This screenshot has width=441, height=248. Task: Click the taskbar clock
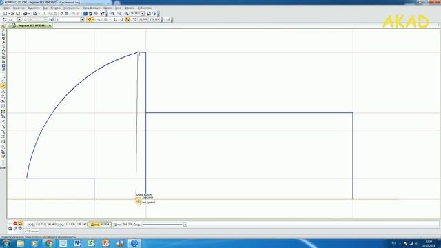(429, 243)
